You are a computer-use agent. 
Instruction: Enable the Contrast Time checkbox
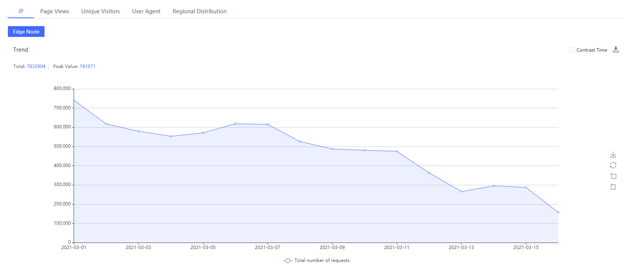[573, 50]
